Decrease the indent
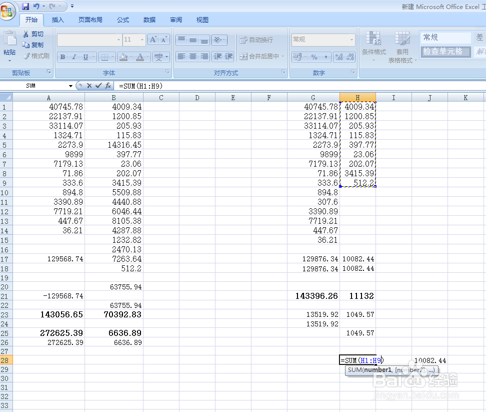 tap(217, 57)
